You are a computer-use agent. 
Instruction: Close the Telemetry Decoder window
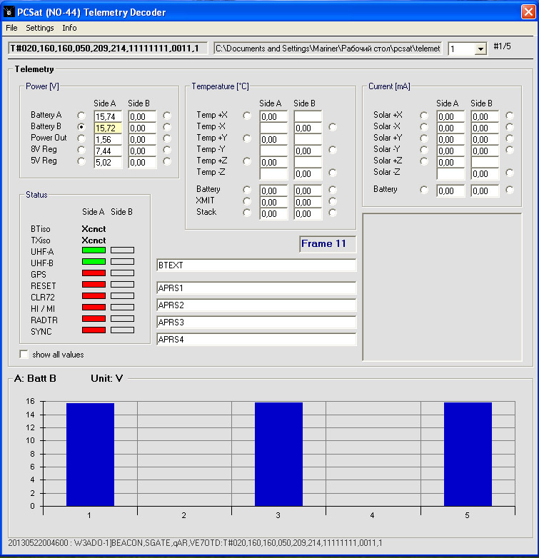click(x=528, y=11)
